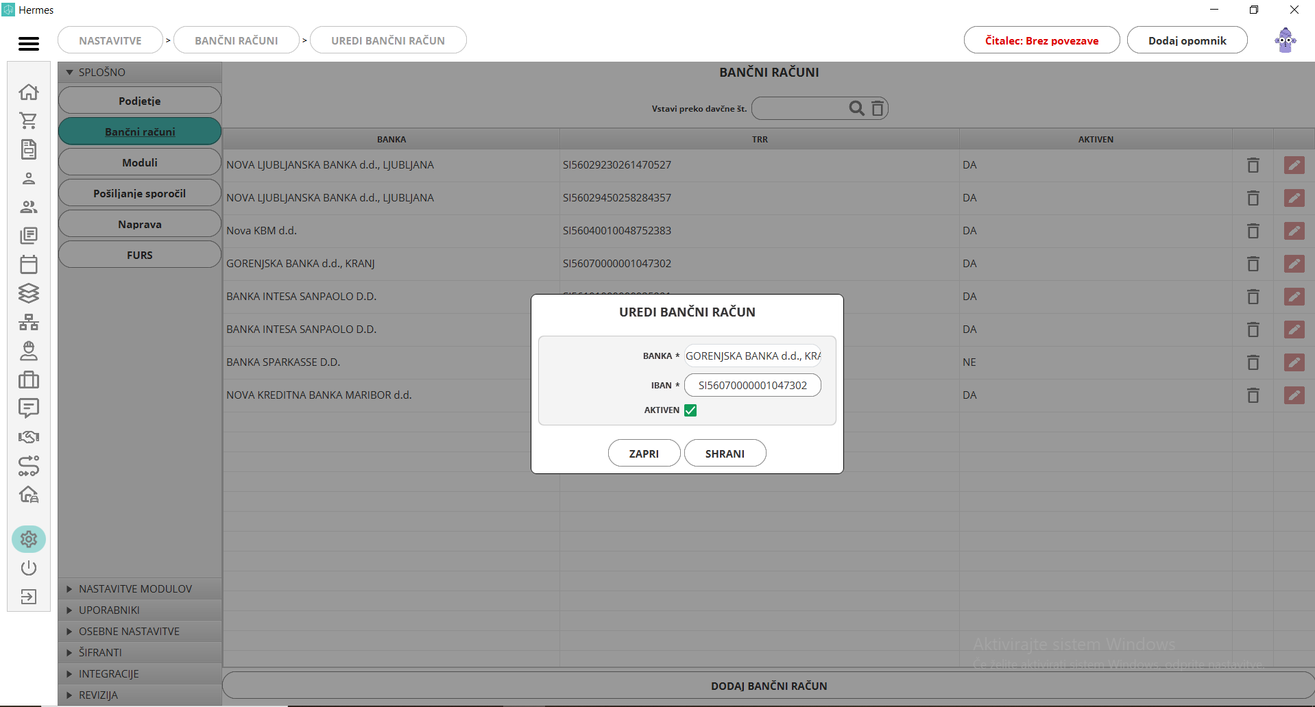Open the Moduli settings item

pos(140,162)
